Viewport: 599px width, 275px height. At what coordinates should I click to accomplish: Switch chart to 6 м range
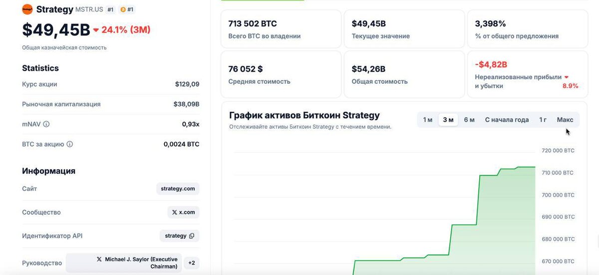[x=469, y=120]
